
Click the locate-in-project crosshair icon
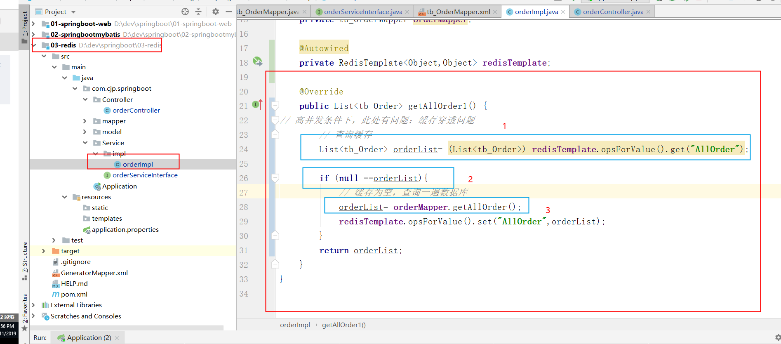point(185,12)
